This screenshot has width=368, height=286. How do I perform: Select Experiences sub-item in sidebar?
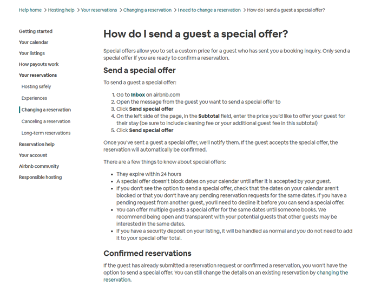(x=34, y=98)
